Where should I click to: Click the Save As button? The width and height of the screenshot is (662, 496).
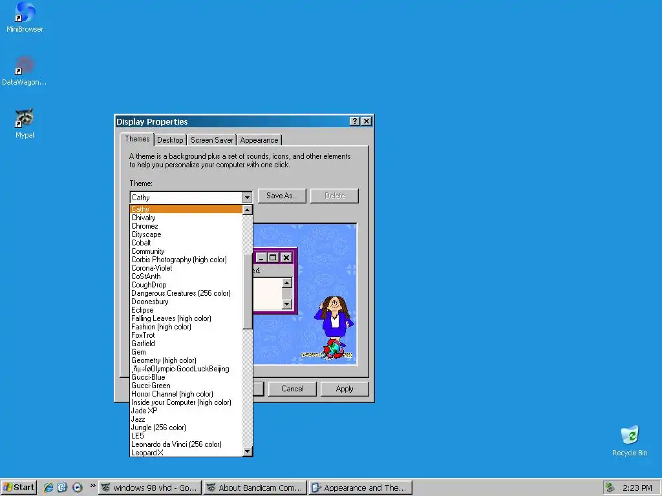[x=282, y=196]
